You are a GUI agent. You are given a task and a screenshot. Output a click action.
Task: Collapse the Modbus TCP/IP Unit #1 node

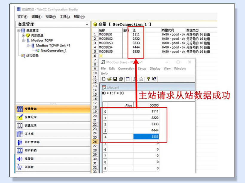(x=28, y=46)
